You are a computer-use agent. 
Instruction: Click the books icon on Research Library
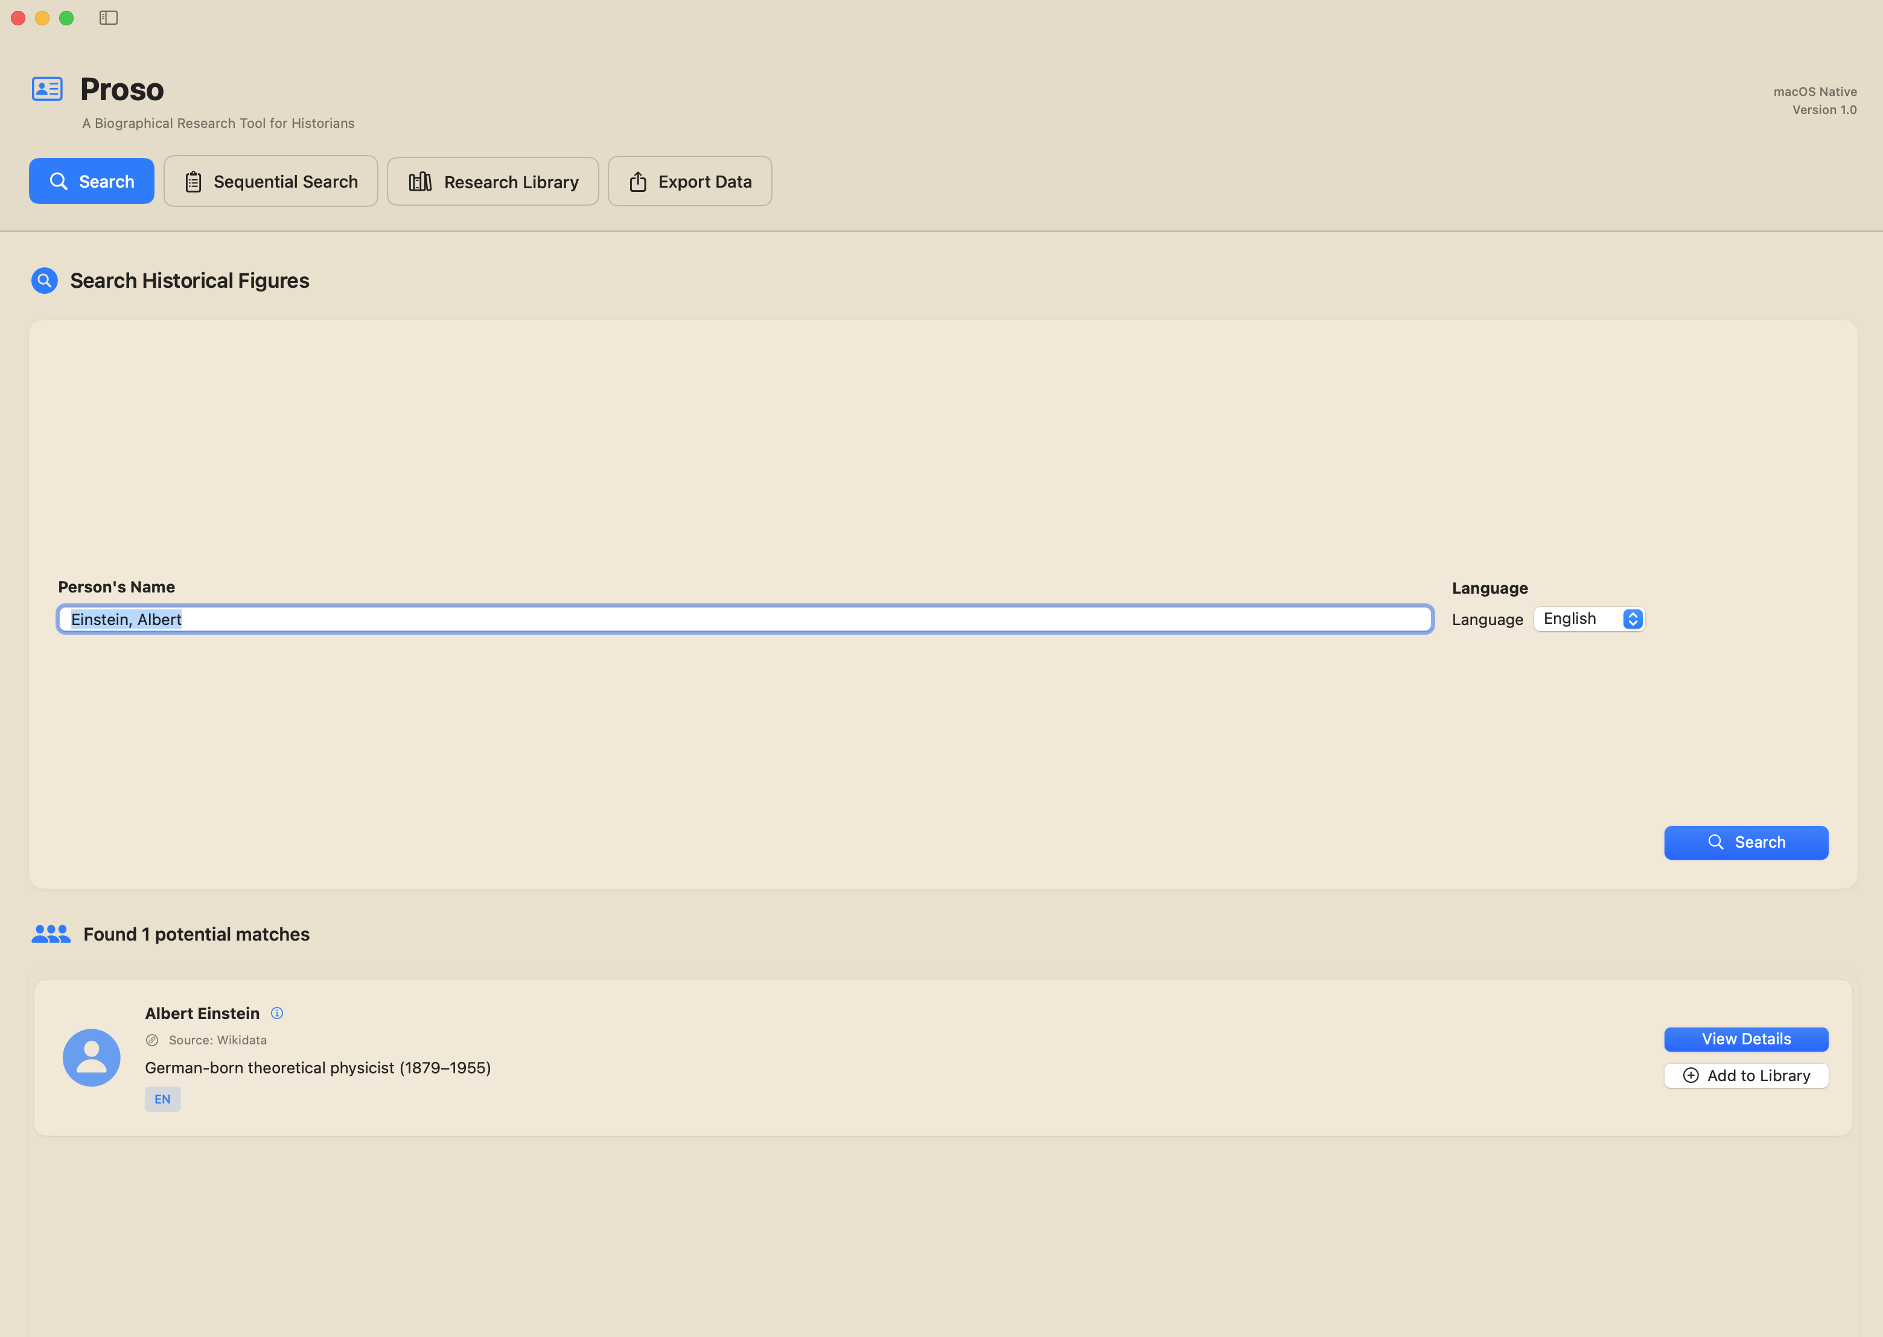(421, 181)
